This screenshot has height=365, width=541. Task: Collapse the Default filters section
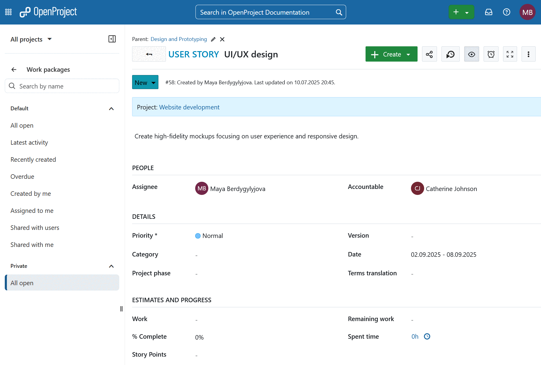[x=111, y=109]
